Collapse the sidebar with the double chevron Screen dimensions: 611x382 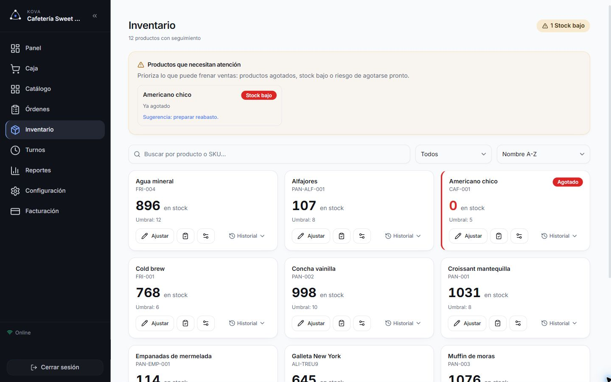coord(95,16)
